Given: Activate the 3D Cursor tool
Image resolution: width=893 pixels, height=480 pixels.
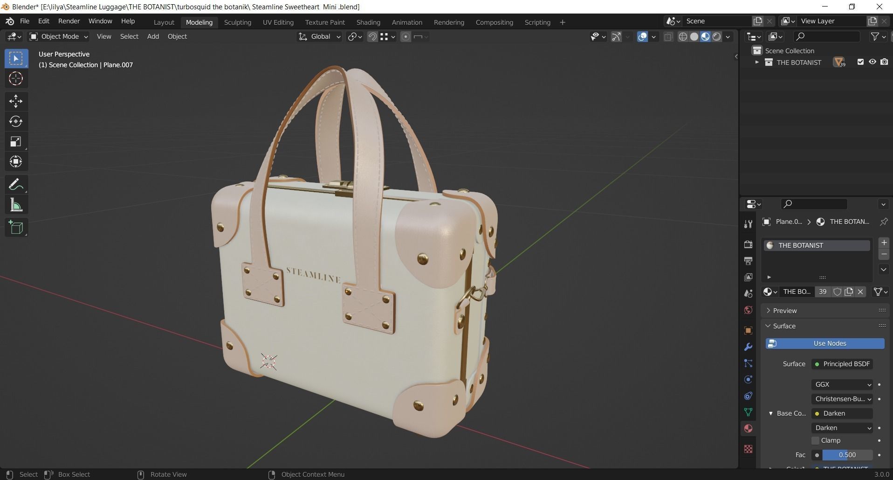Looking at the screenshot, I should [x=16, y=78].
